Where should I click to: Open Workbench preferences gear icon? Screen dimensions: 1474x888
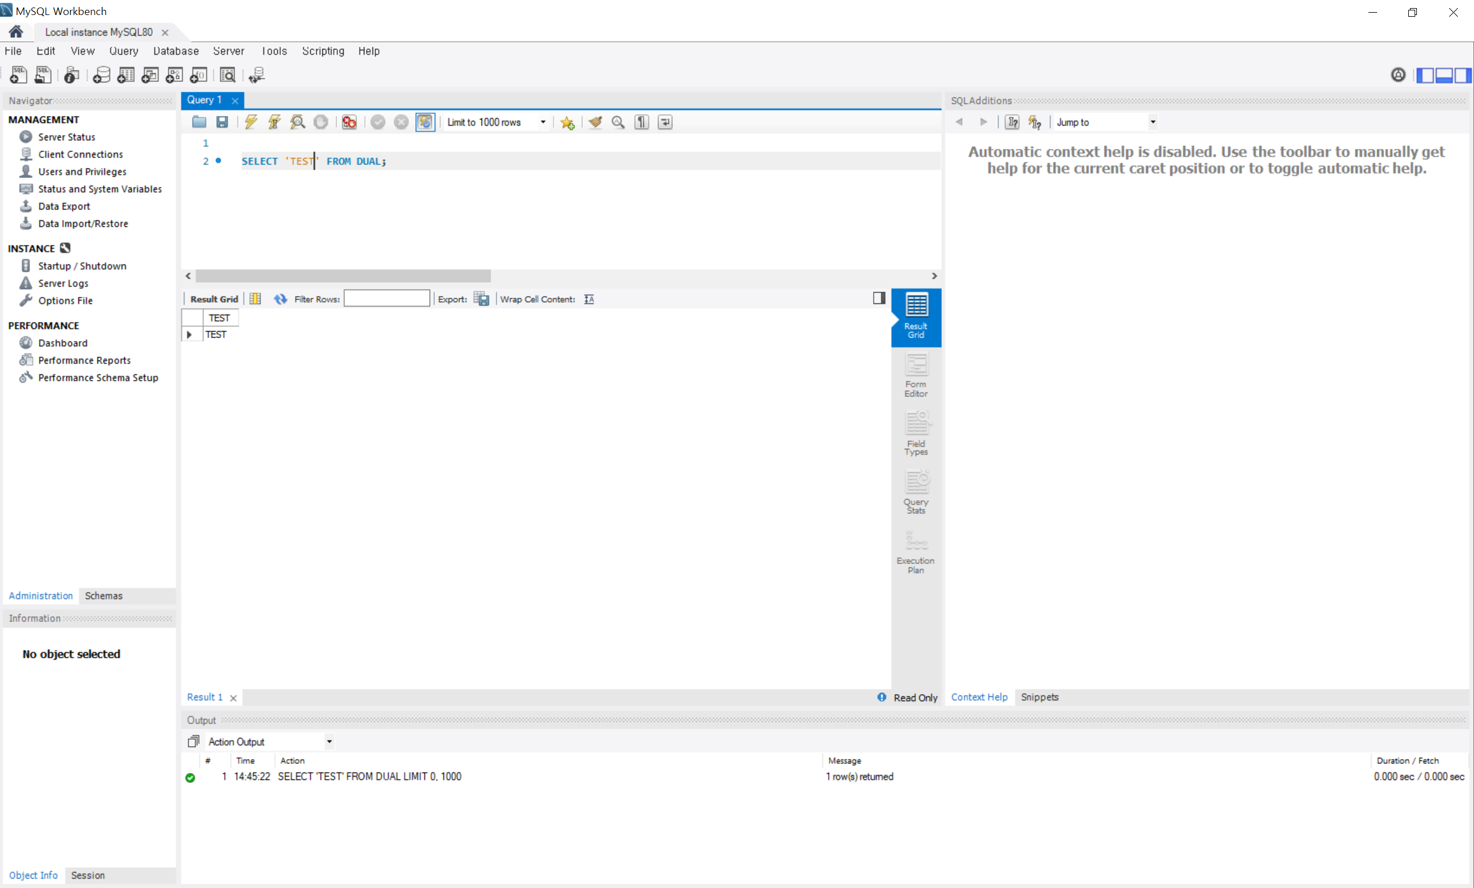[x=1398, y=75]
